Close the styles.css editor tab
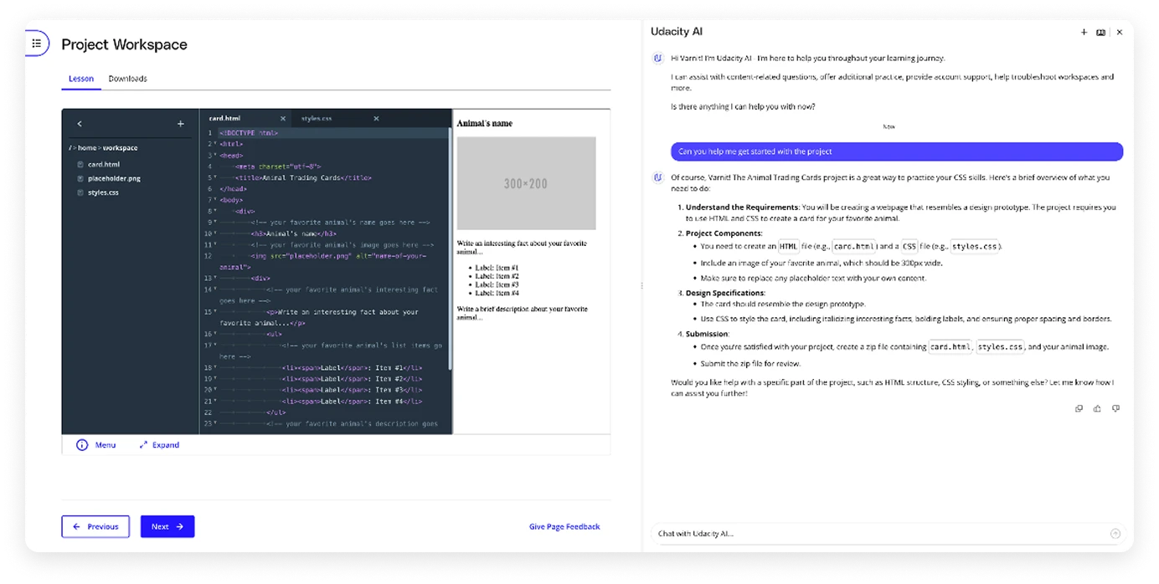This screenshot has width=1159, height=584. pos(375,118)
